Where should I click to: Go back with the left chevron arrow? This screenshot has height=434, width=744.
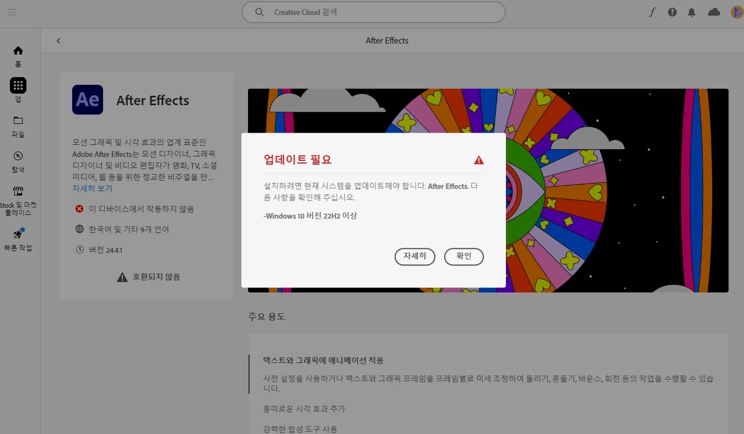coord(58,41)
